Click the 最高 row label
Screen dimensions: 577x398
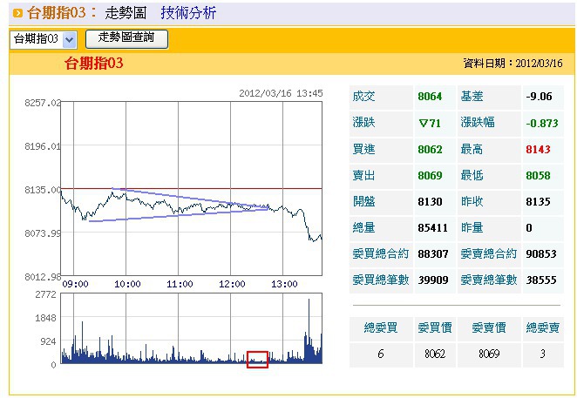point(472,149)
